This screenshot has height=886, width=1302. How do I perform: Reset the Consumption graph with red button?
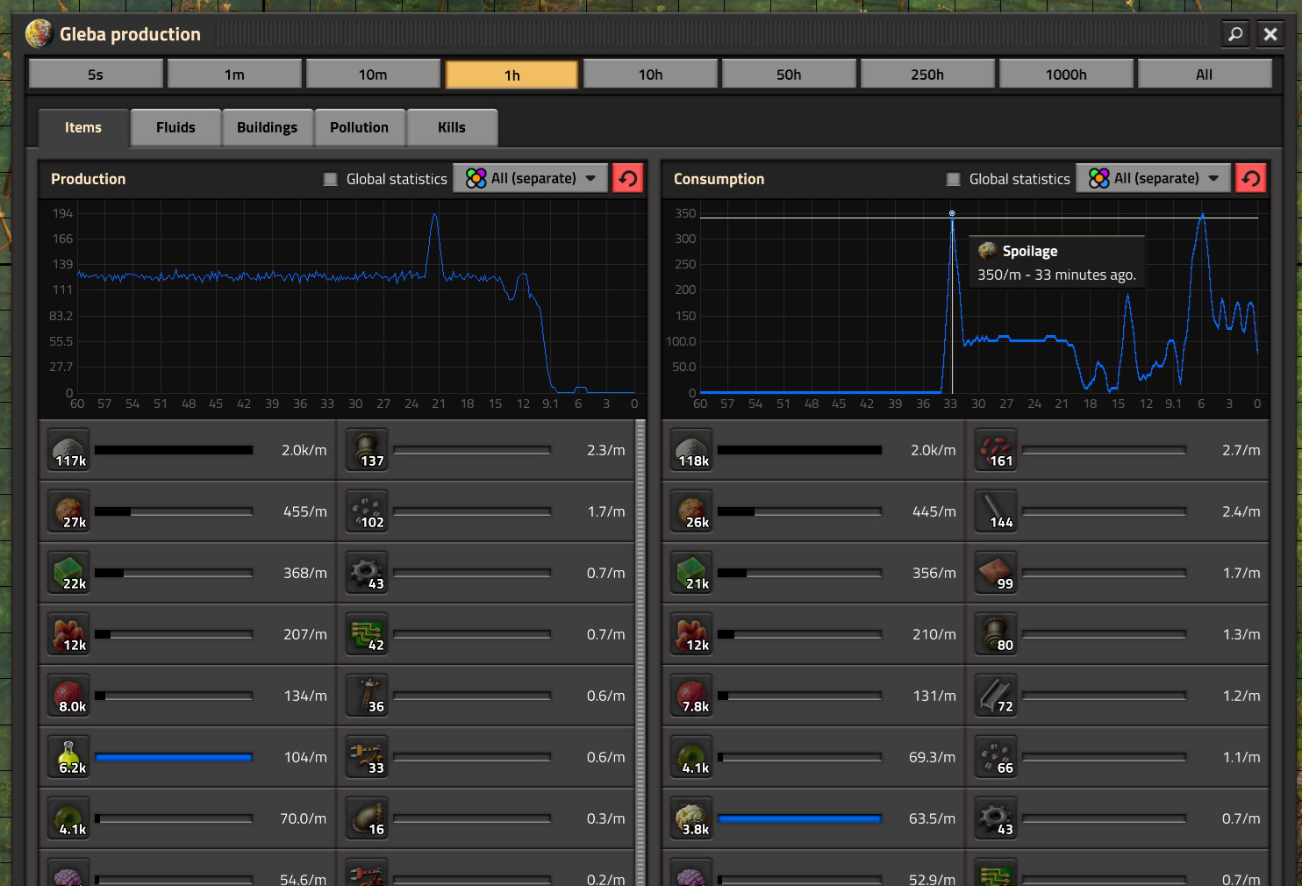click(1250, 178)
